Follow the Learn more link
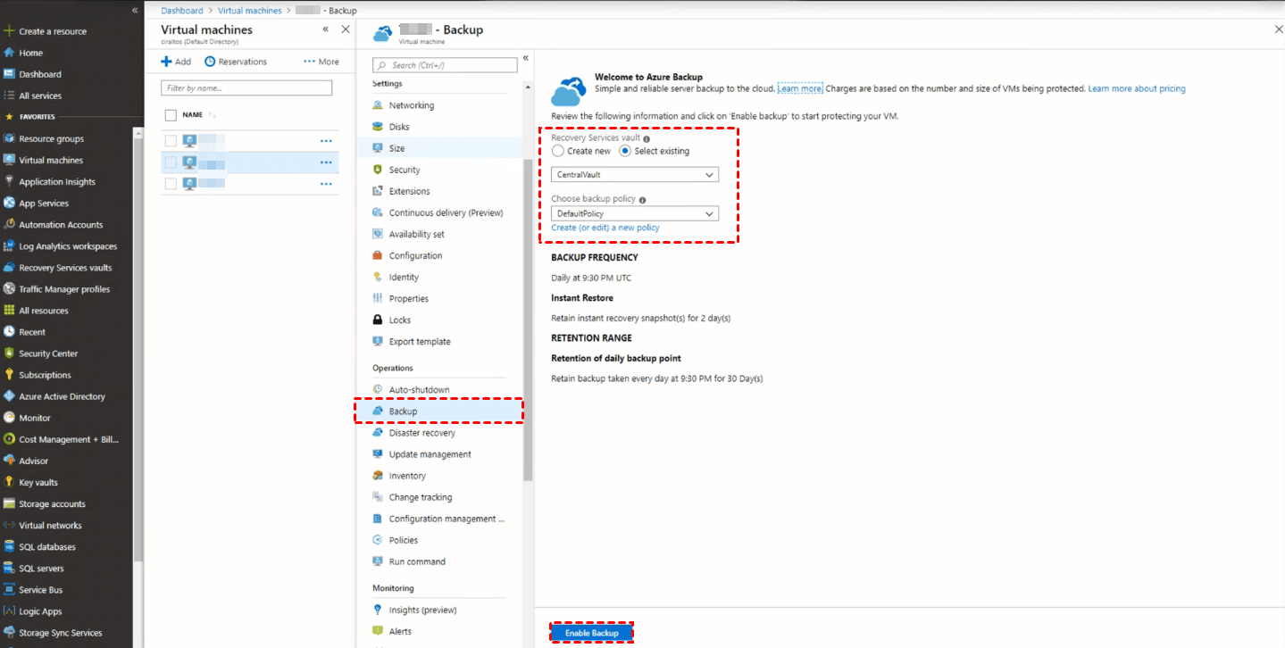The height and width of the screenshot is (648, 1285). pyautogui.click(x=800, y=89)
